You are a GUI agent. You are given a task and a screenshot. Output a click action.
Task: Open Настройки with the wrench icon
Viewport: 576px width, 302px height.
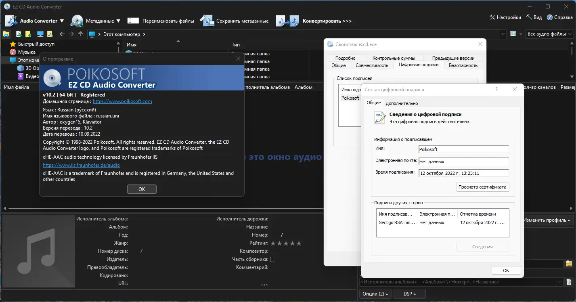click(492, 17)
